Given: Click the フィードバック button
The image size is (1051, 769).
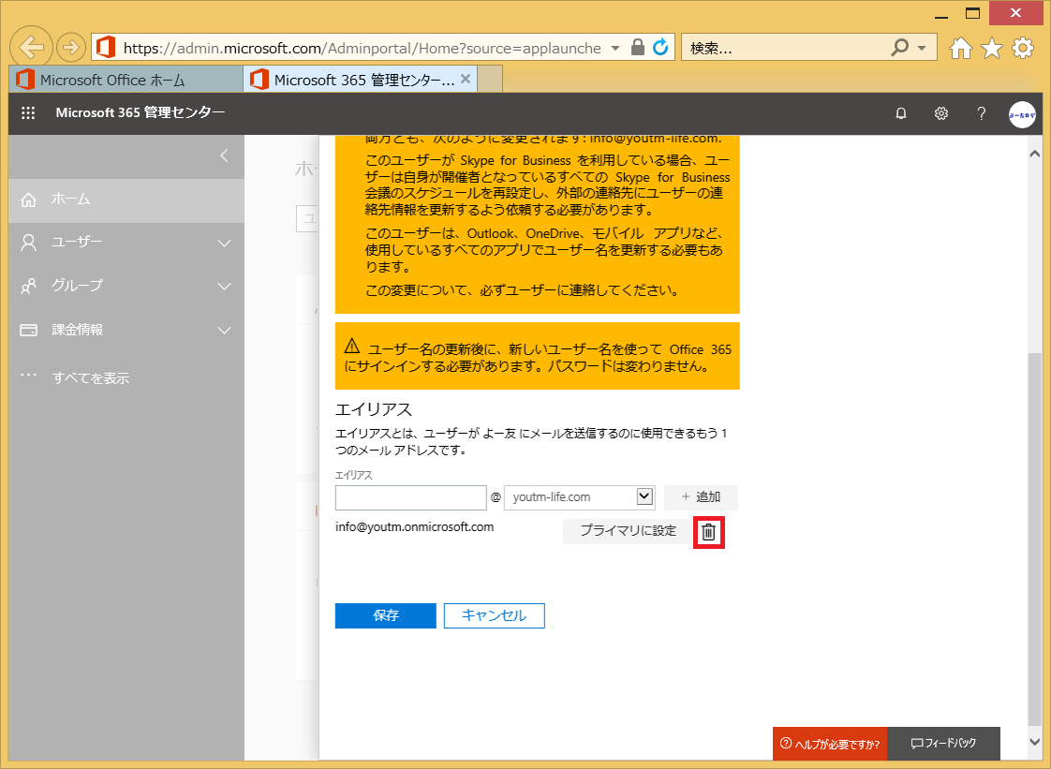Looking at the screenshot, I should pyautogui.click(x=943, y=744).
